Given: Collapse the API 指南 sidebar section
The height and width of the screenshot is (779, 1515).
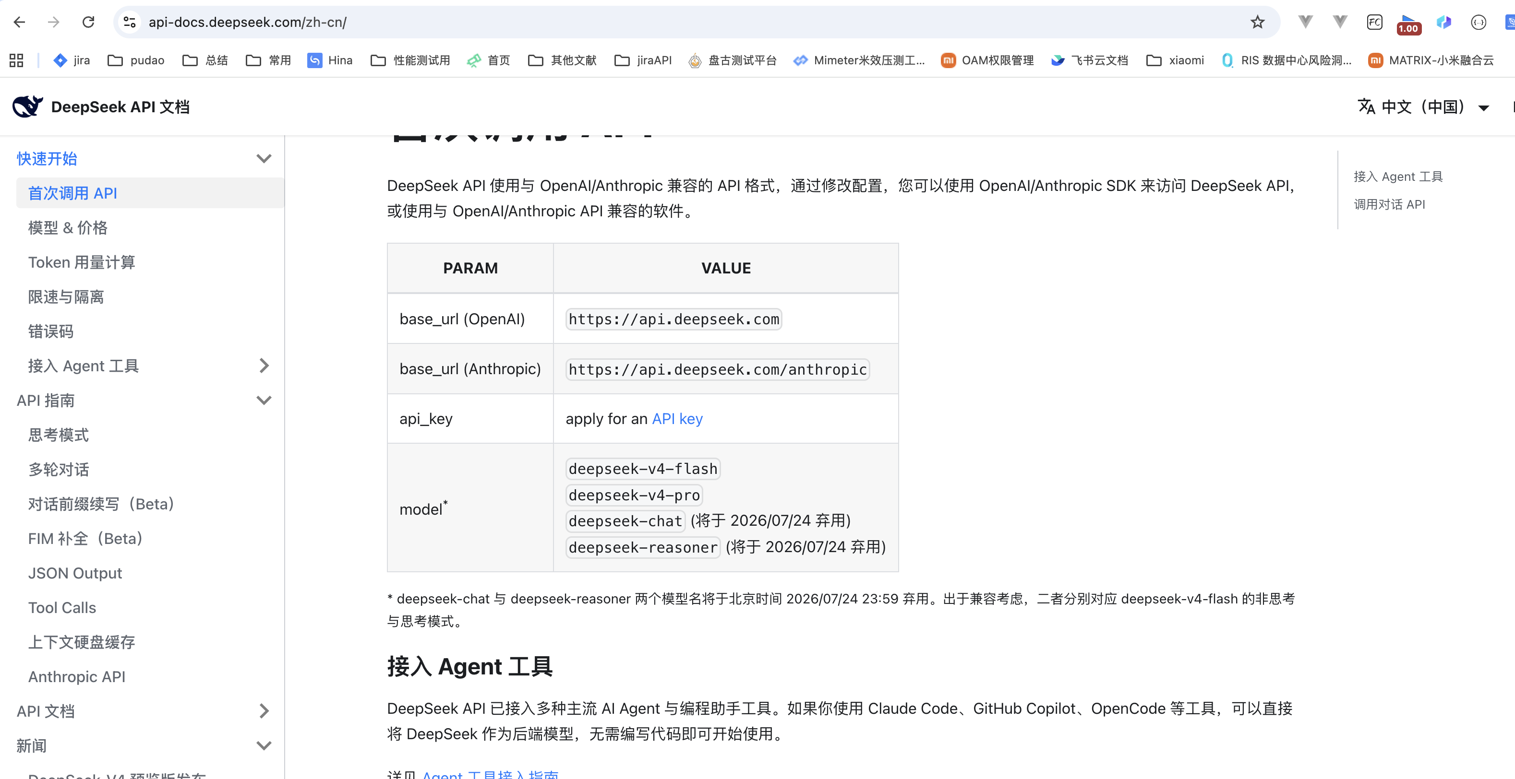Looking at the screenshot, I should coord(264,400).
